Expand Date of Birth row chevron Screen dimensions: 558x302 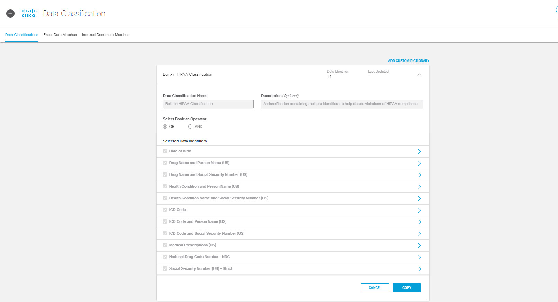419,152
